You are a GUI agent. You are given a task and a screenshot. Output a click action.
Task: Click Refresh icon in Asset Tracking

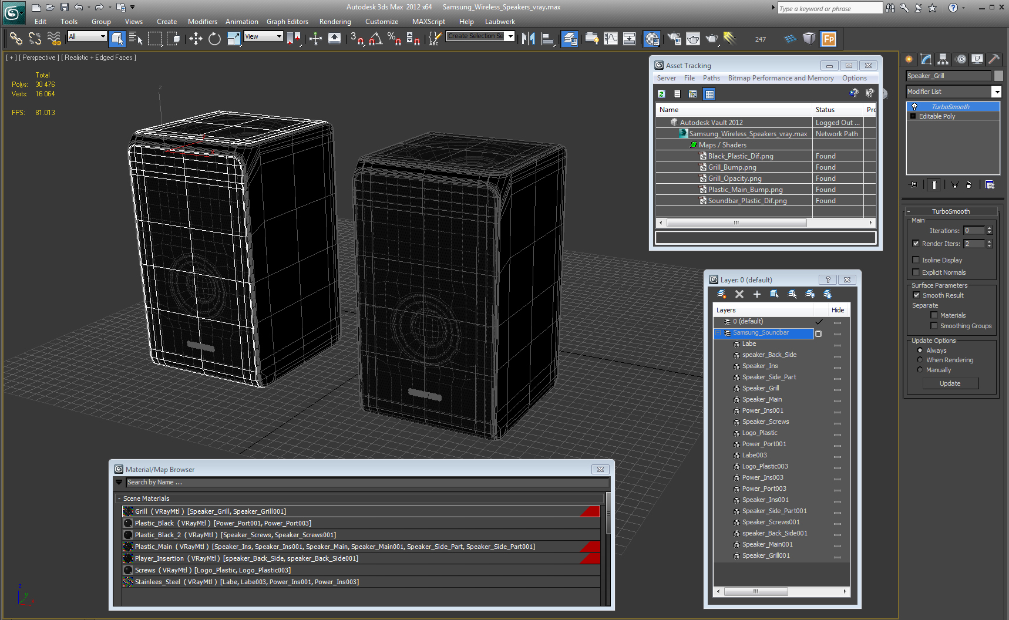coord(661,94)
